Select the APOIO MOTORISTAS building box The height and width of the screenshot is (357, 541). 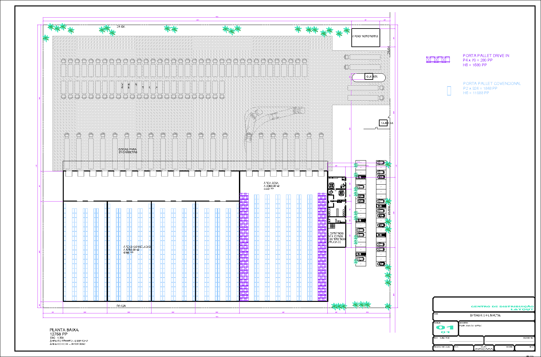pyautogui.click(x=365, y=37)
